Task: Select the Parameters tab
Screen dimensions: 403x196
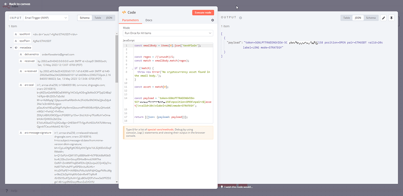Action: point(130,20)
